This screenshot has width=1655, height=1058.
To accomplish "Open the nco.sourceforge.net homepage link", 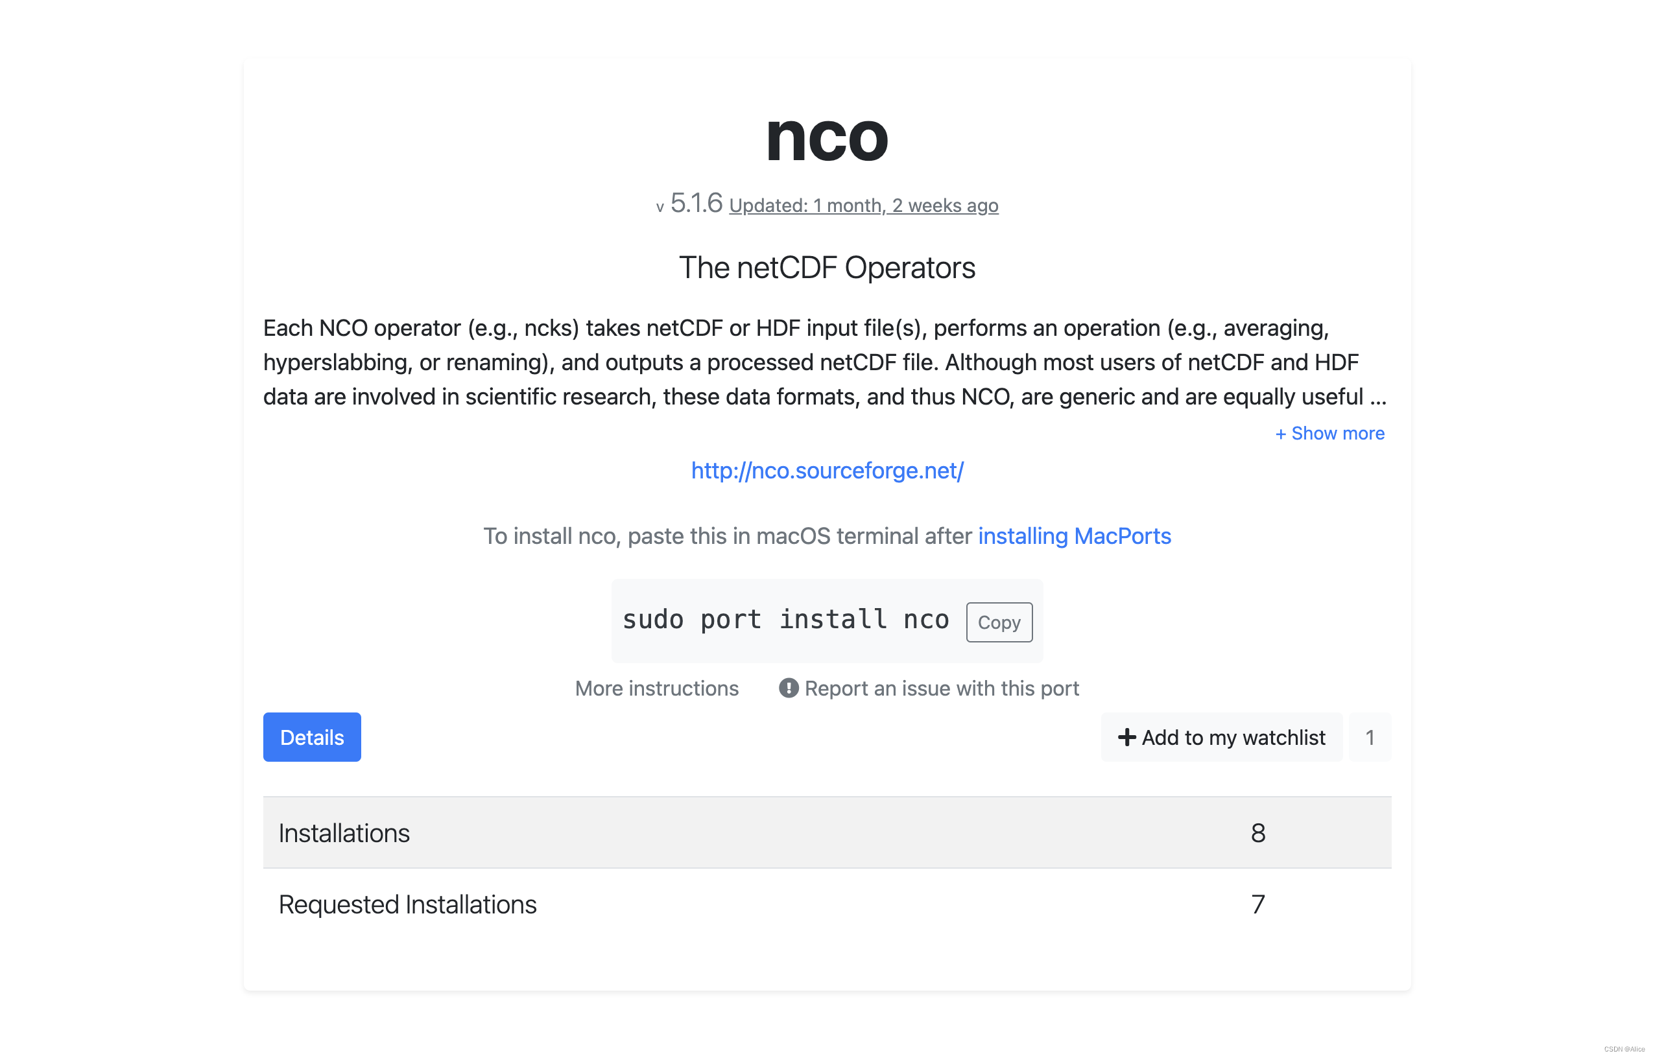I will 827,471.
